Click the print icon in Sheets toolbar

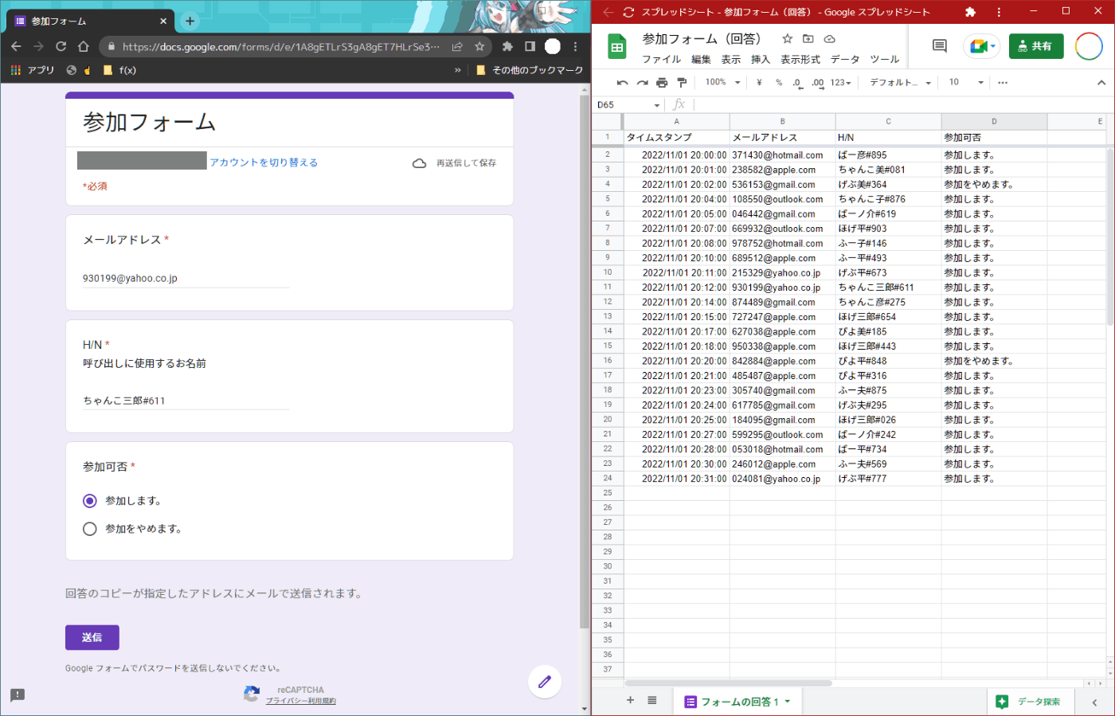[662, 82]
